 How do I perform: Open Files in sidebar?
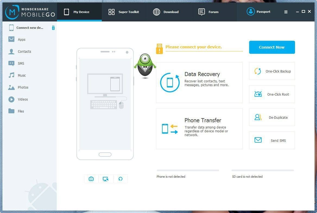pyautogui.click(x=30, y=111)
